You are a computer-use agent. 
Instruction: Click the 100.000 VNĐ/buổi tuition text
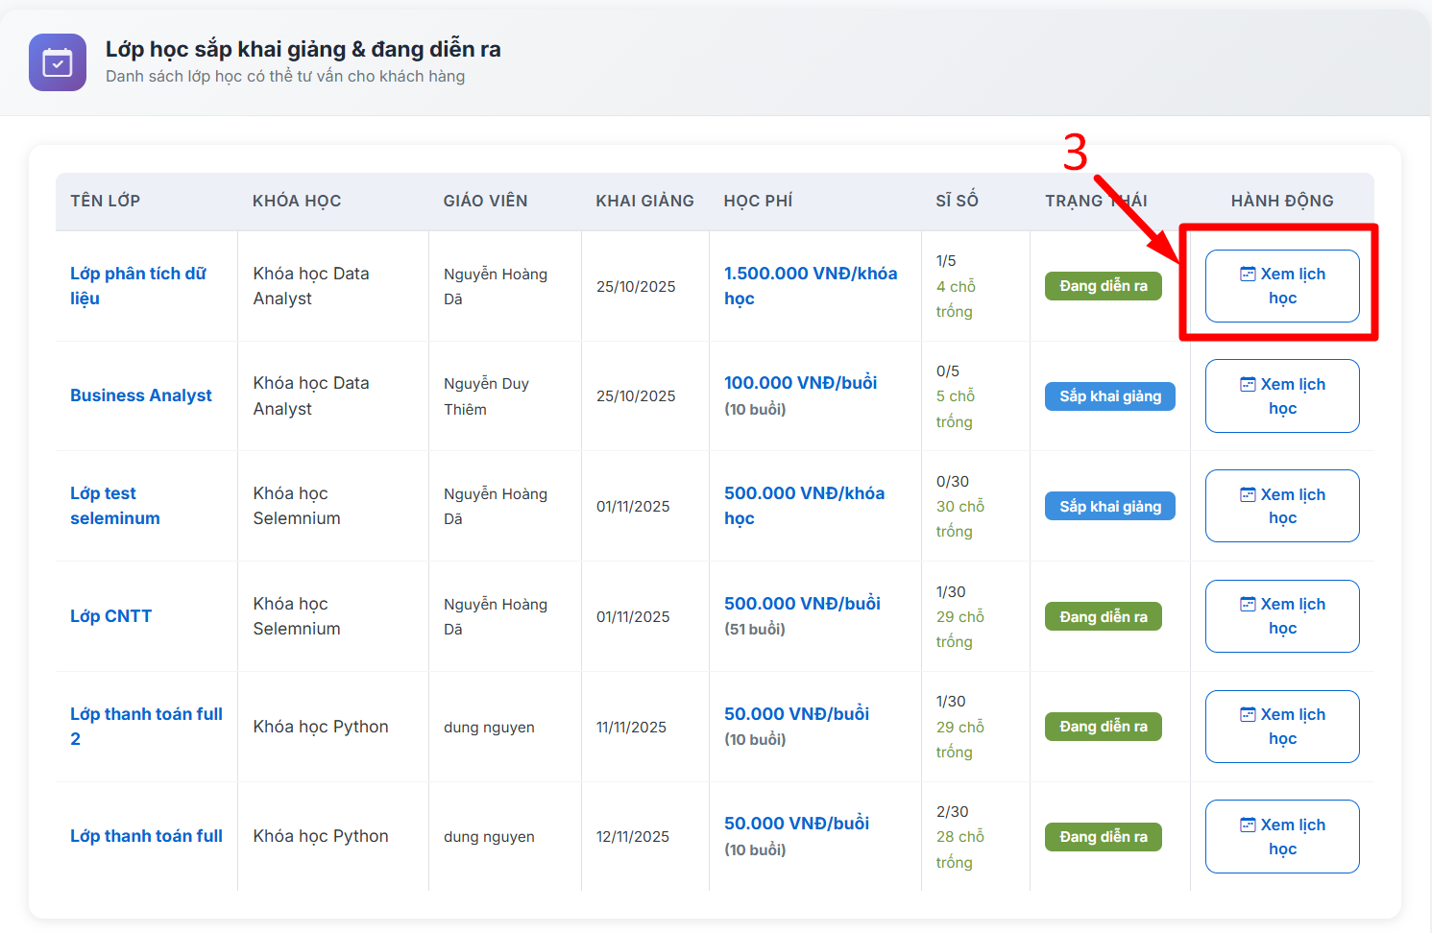800,383
